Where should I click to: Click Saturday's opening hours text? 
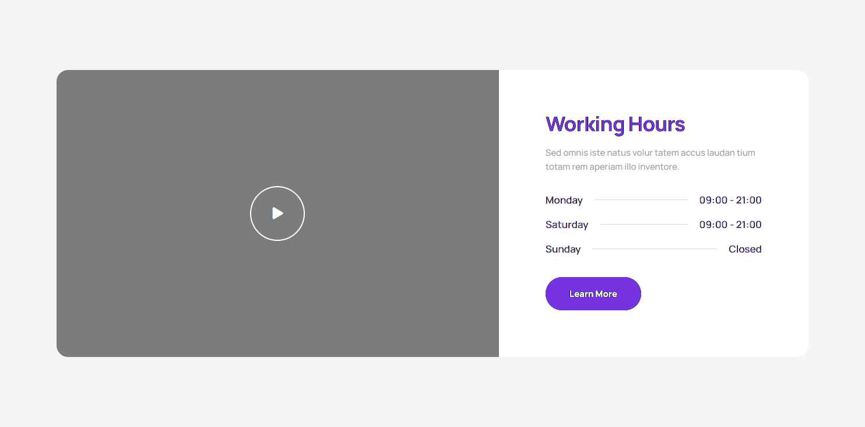coord(730,225)
